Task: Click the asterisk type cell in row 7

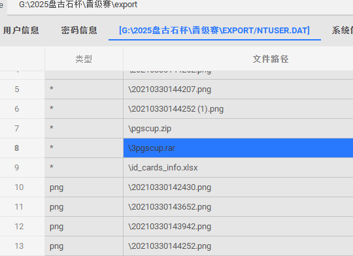Action: click(x=84, y=129)
